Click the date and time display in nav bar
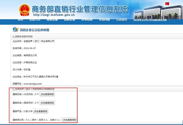Viewport: 183px width, 125px height. [x=150, y=20]
